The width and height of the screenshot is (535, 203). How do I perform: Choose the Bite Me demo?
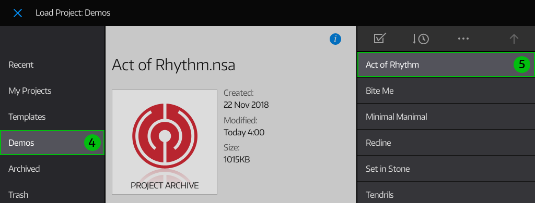[446, 91]
